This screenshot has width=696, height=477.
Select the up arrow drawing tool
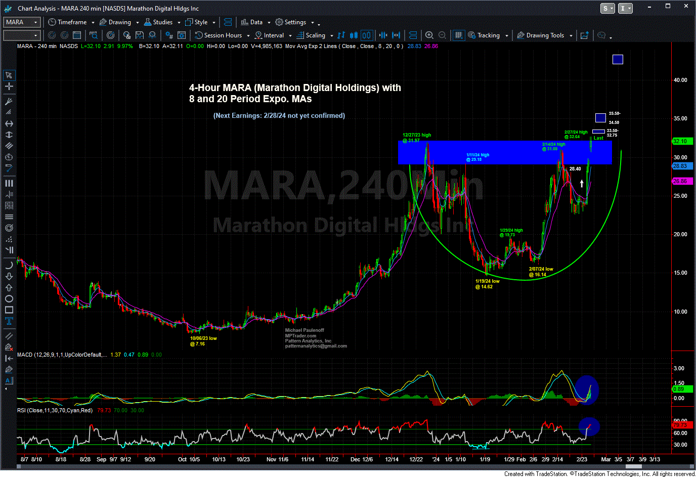tap(9, 287)
